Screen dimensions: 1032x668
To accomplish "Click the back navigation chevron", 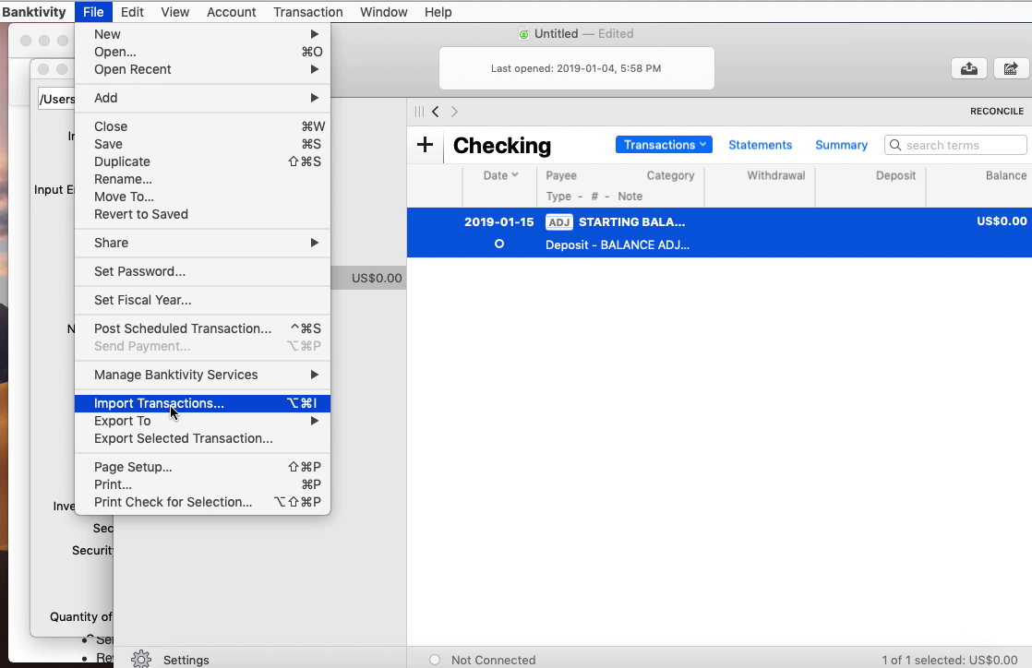I will point(436,112).
